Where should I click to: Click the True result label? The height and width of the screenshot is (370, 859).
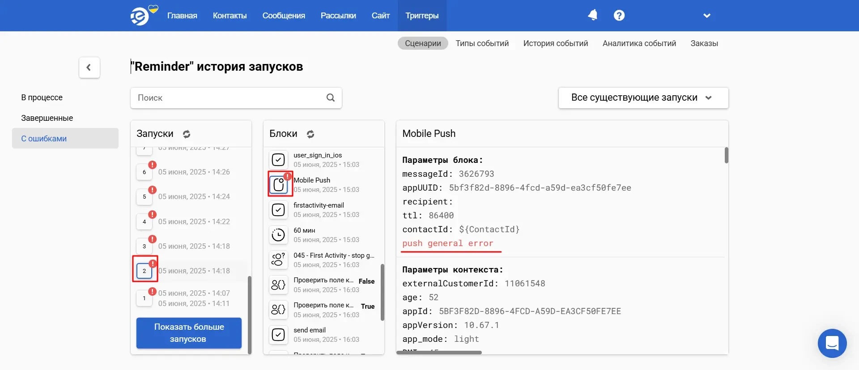368,306
